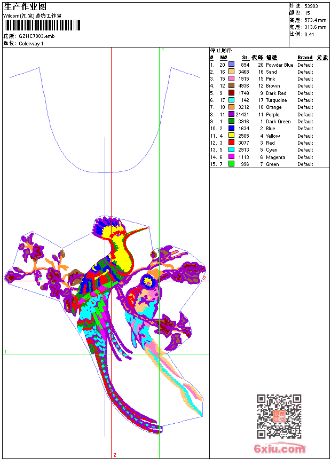The width and height of the screenshot is (331, 459).
Task: Select 'Default' brand in the Magenta row
Action: pos(305,157)
